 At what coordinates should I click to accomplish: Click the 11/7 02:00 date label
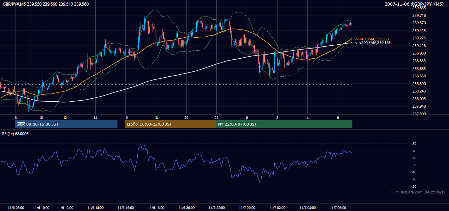(277, 208)
